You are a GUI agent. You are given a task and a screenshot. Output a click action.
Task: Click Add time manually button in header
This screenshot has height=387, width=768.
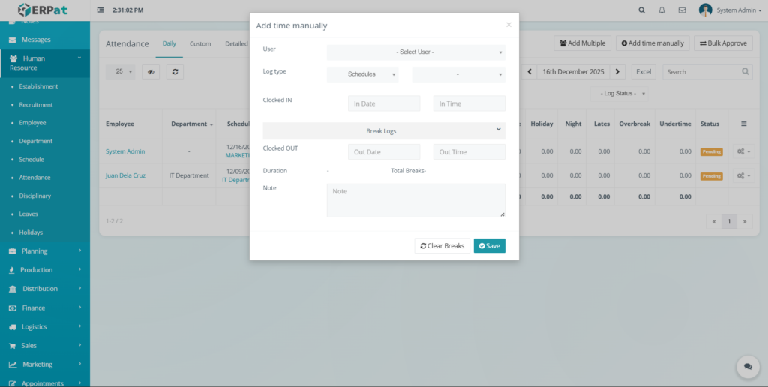(652, 43)
